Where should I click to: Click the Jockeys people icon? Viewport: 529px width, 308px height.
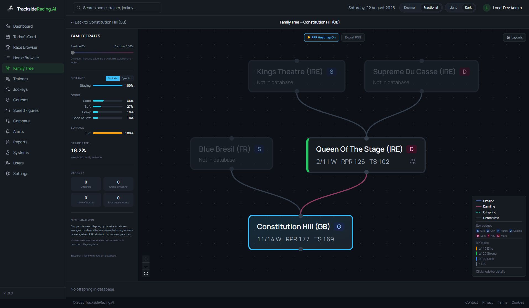pyautogui.click(x=8, y=89)
